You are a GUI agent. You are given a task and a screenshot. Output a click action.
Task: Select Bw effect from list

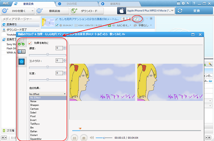pyautogui.click(x=32, y=128)
